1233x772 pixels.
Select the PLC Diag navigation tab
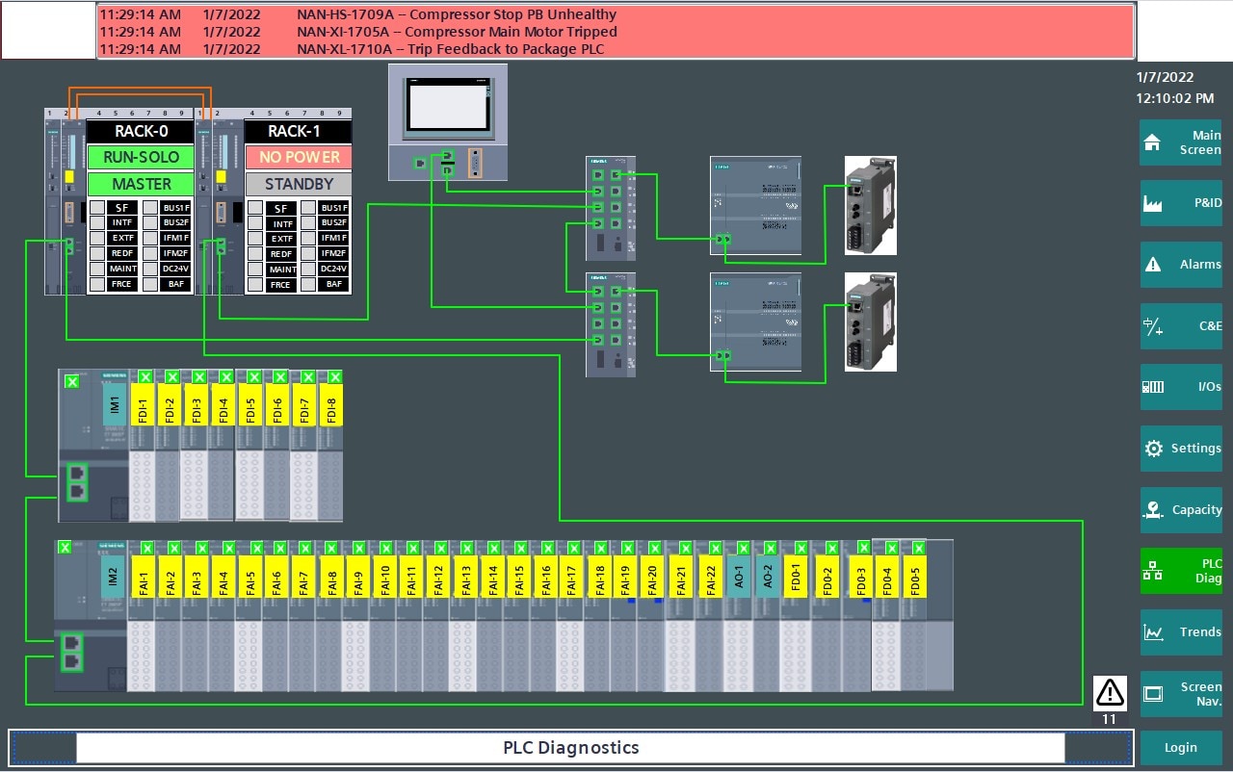1181,571
